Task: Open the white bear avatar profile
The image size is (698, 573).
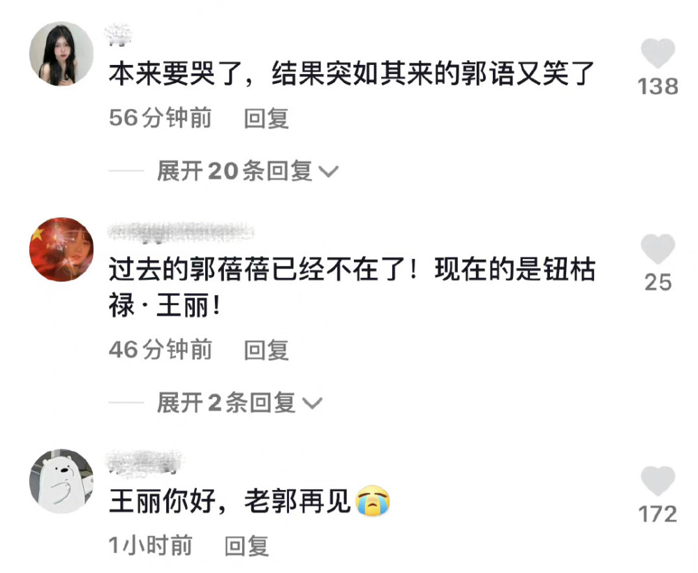Action: click(x=61, y=482)
